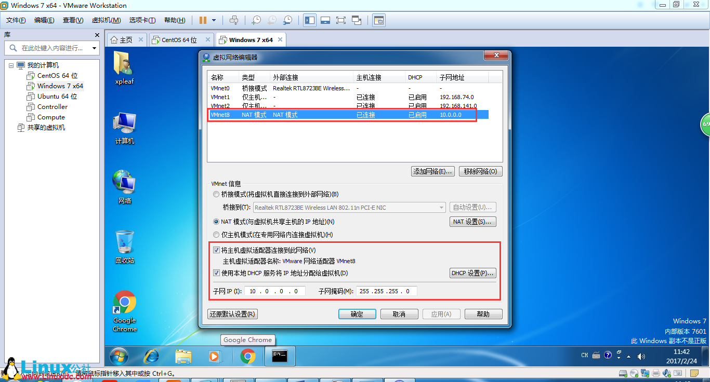Click the 取消 button in network editor

[x=399, y=314]
